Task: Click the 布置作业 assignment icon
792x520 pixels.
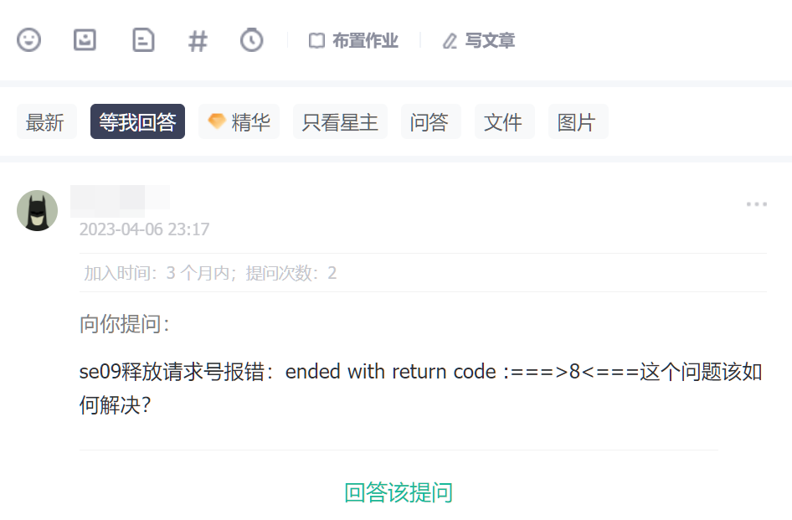Action: click(x=316, y=40)
